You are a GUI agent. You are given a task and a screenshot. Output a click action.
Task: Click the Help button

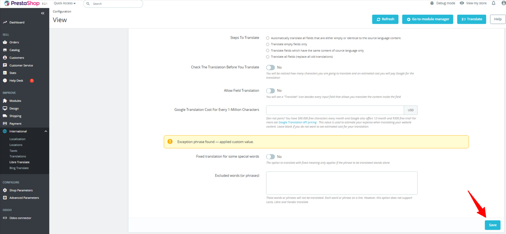[498, 19]
